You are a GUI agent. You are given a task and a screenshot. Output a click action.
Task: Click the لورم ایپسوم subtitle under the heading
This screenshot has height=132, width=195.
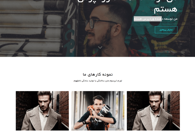(x=98, y=81)
